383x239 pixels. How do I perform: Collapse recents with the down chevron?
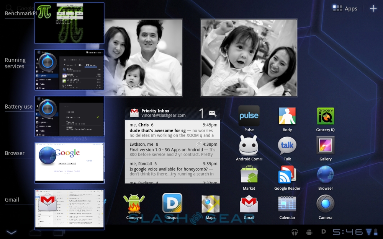[11, 232]
